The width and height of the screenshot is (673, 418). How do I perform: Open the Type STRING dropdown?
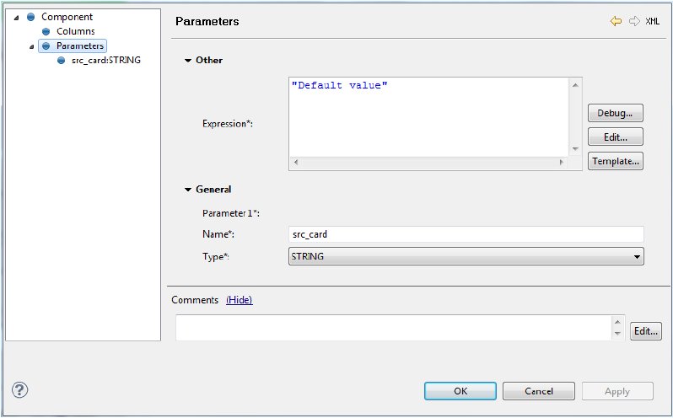466,256
